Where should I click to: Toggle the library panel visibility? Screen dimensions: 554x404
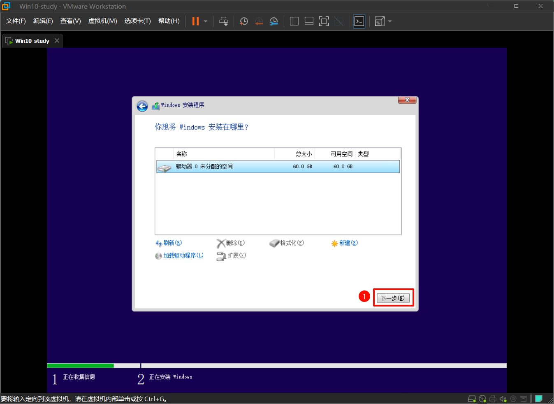294,21
